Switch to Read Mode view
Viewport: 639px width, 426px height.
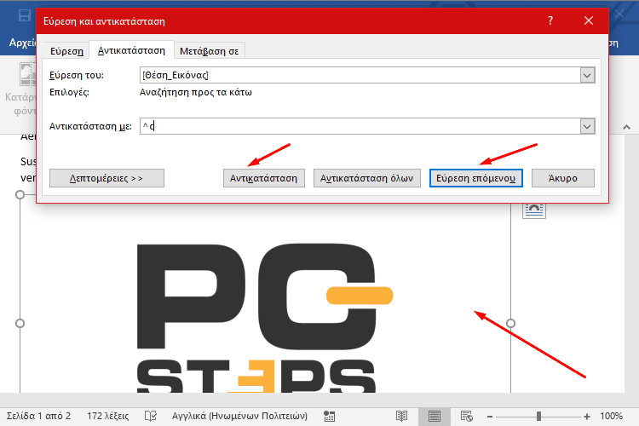pos(401,417)
